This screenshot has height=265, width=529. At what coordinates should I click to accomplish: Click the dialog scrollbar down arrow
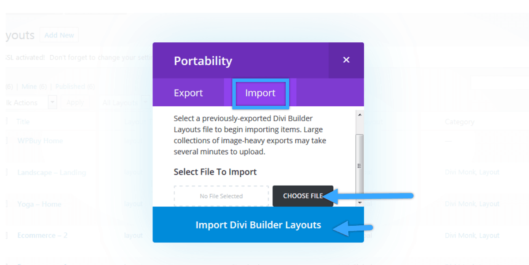tap(360, 202)
